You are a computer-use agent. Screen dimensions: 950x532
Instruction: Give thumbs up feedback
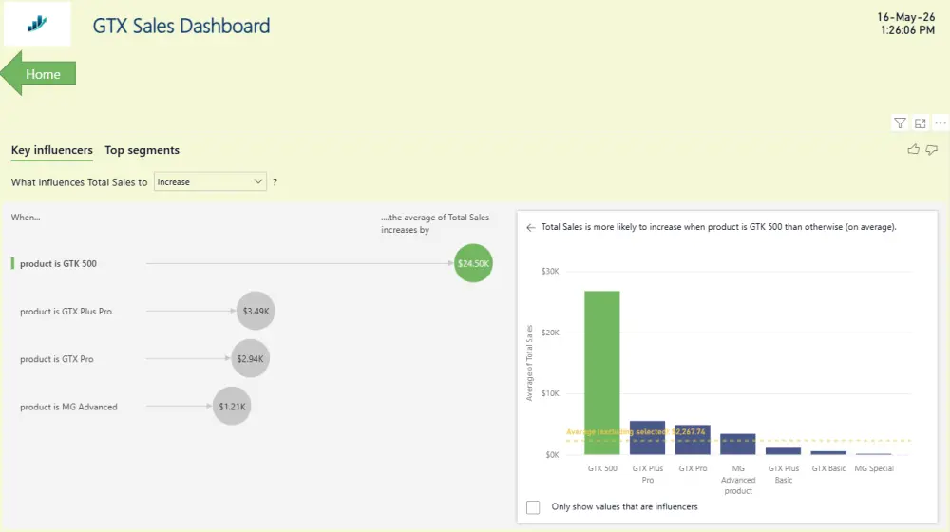pos(913,150)
